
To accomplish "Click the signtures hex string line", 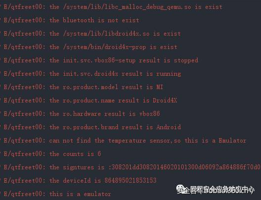I will click(x=132, y=167).
